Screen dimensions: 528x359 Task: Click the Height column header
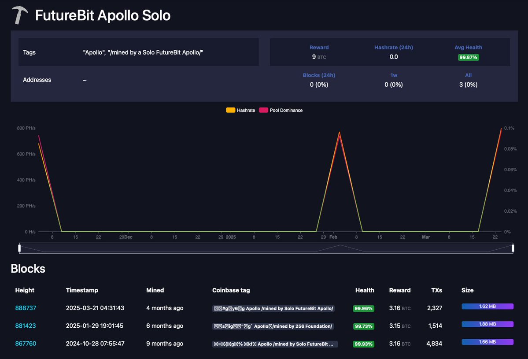[x=25, y=290]
